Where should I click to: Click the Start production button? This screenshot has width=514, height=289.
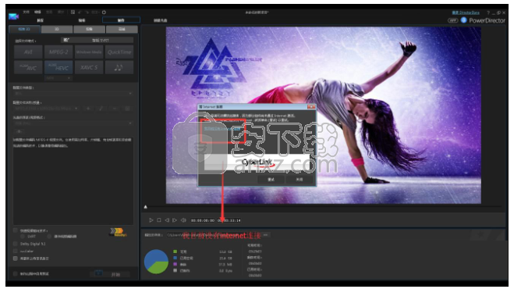click(110, 274)
